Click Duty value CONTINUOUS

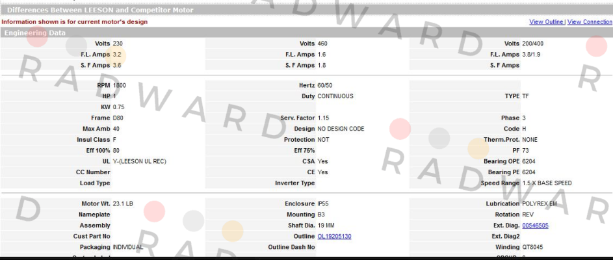(x=335, y=96)
